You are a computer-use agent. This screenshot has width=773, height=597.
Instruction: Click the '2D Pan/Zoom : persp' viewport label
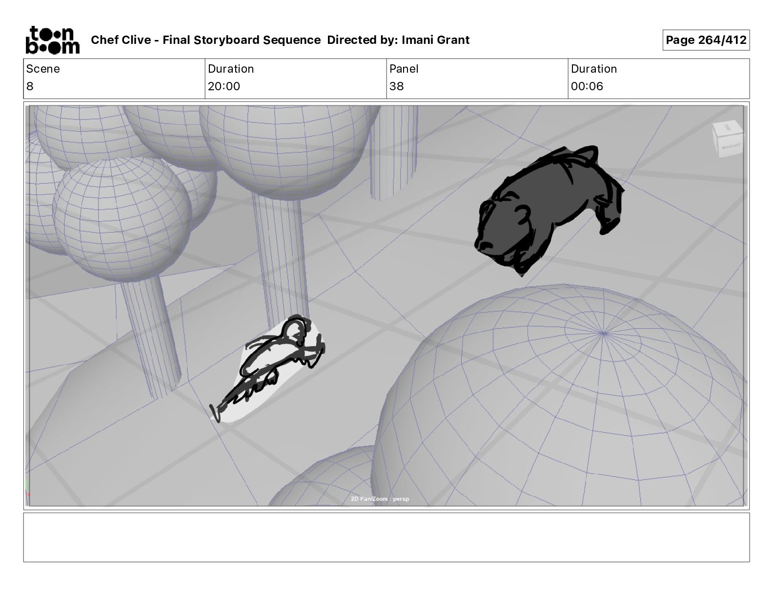(380, 499)
